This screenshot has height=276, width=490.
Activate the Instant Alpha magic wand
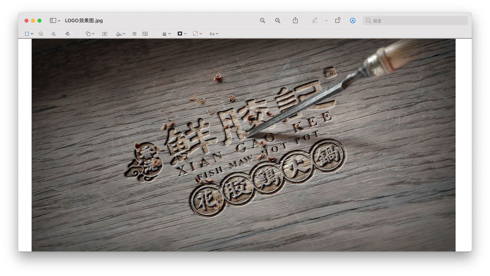41,34
